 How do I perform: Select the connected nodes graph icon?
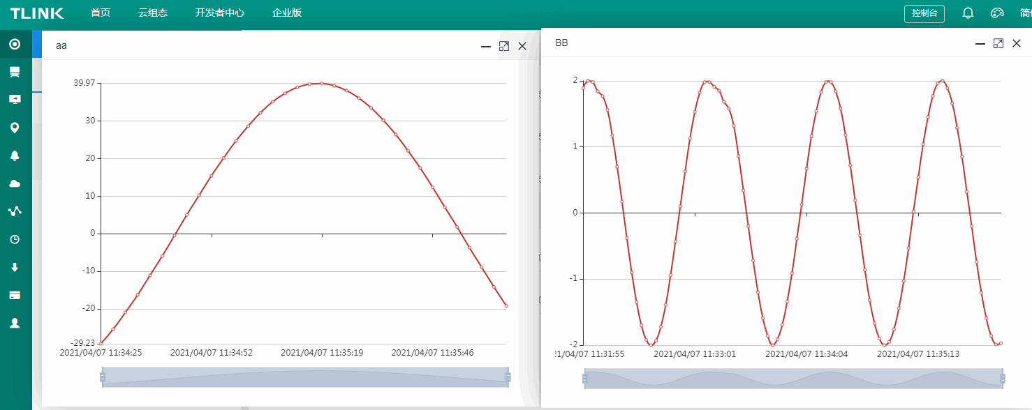[x=15, y=211]
